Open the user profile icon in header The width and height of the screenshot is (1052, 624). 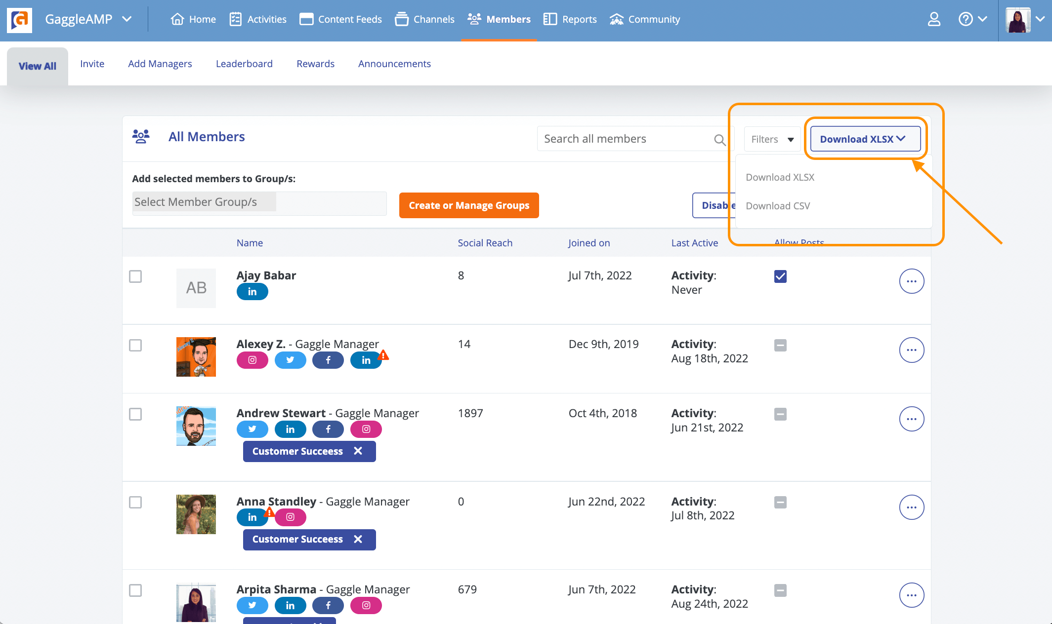[934, 19]
